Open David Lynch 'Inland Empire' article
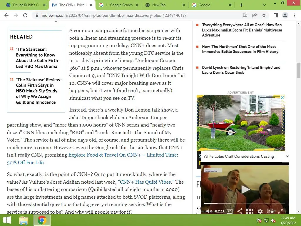This screenshot has width=301, height=226. (x=241, y=70)
